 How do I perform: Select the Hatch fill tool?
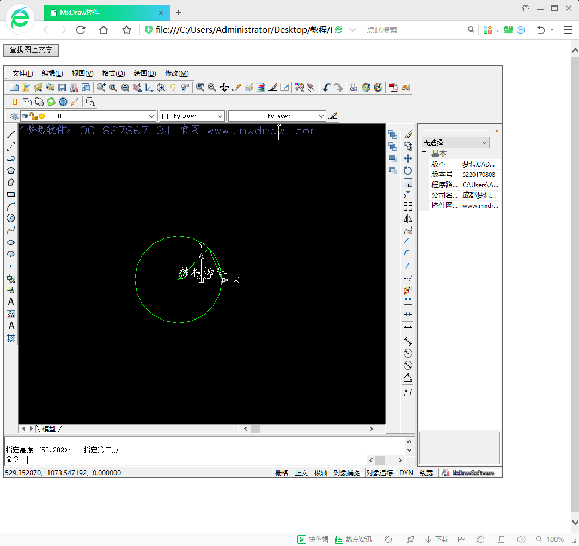tap(11, 338)
